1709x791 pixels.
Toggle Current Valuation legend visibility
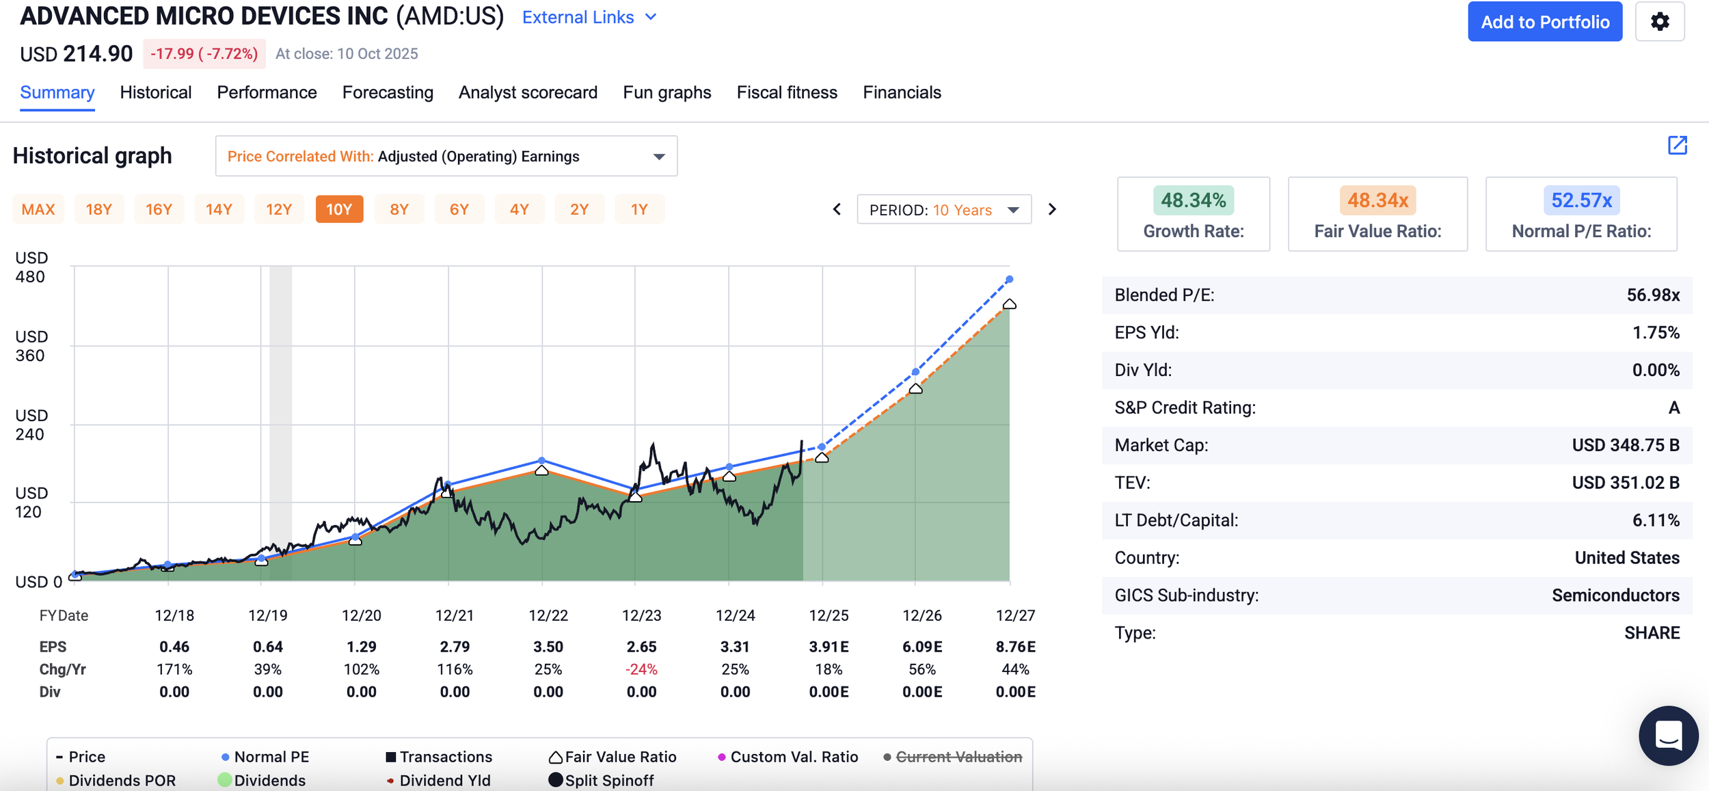[x=953, y=757]
